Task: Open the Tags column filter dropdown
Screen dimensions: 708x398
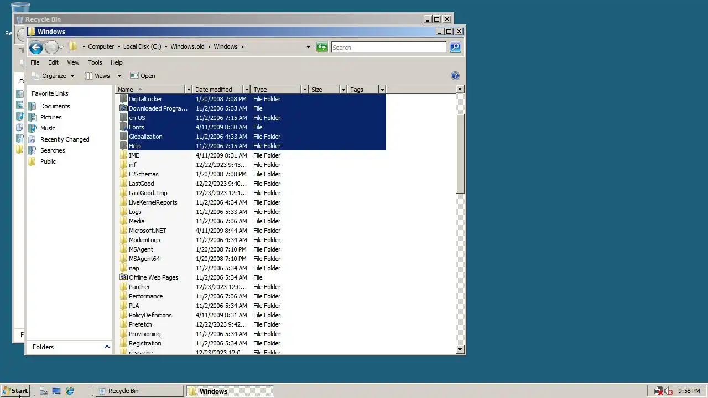Action: [x=382, y=90]
